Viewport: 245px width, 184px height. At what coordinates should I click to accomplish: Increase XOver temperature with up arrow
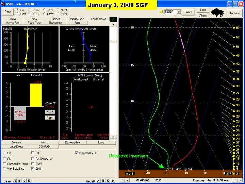(x=52, y=112)
